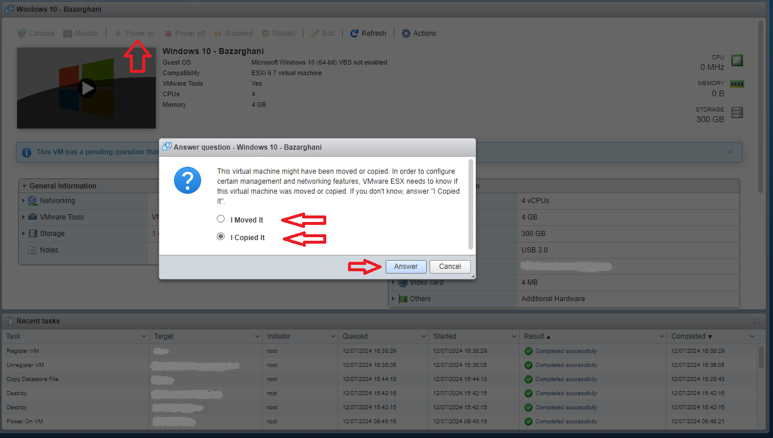Click the Recent tasks list scrollbar
773x438 pixels.
761,358
